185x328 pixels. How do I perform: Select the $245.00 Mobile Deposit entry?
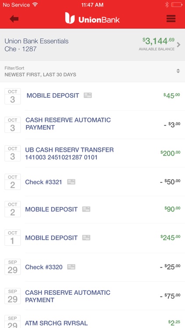pos(92,237)
